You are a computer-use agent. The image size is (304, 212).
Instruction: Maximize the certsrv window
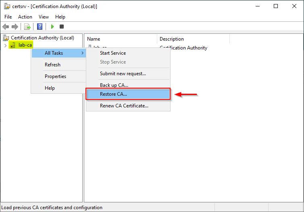276,6
